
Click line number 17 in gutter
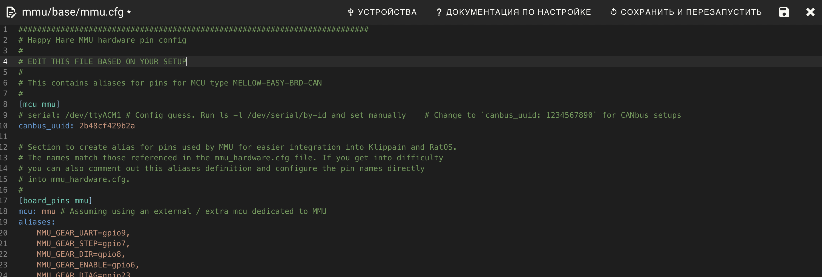tap(4, 201)
